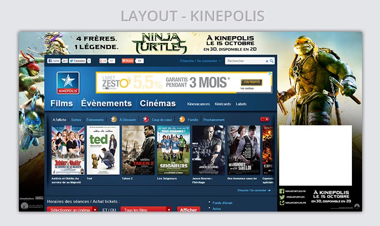Click the orange Share button

tap(128, 61)
